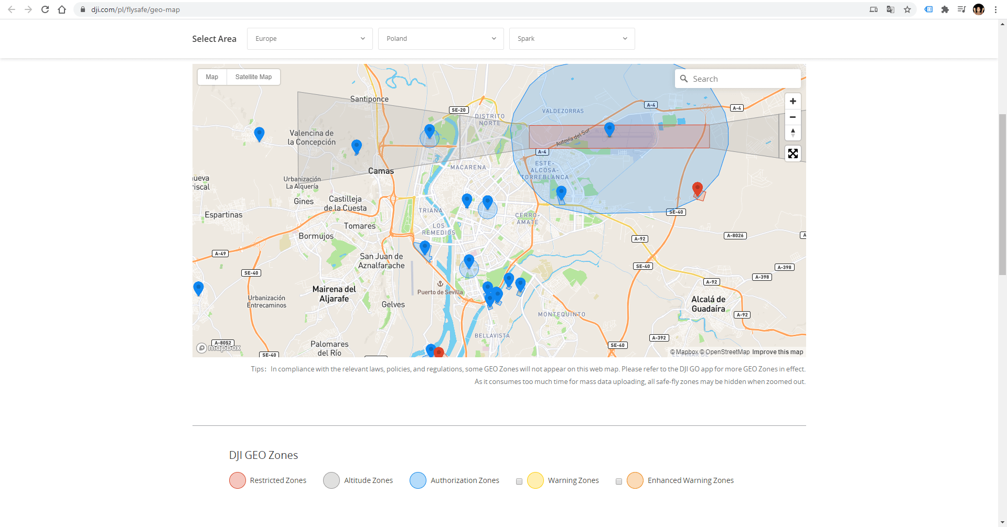This screenshot has height=527, width=1007.
Task: Open Chrome three-dot menu
Action: click(x=995, y=9)
